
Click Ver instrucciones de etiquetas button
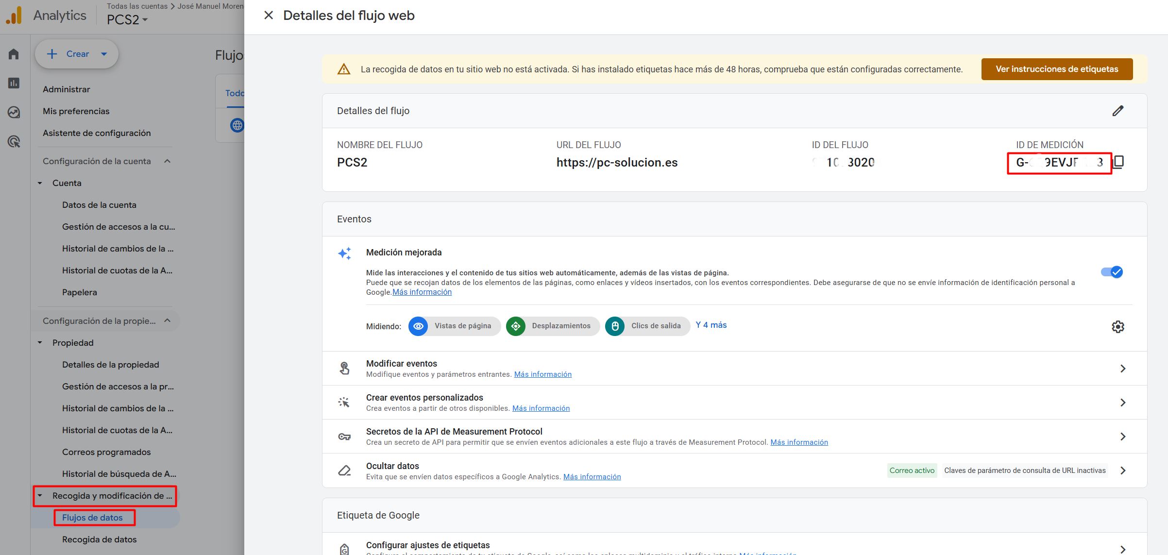point(1057,69)
